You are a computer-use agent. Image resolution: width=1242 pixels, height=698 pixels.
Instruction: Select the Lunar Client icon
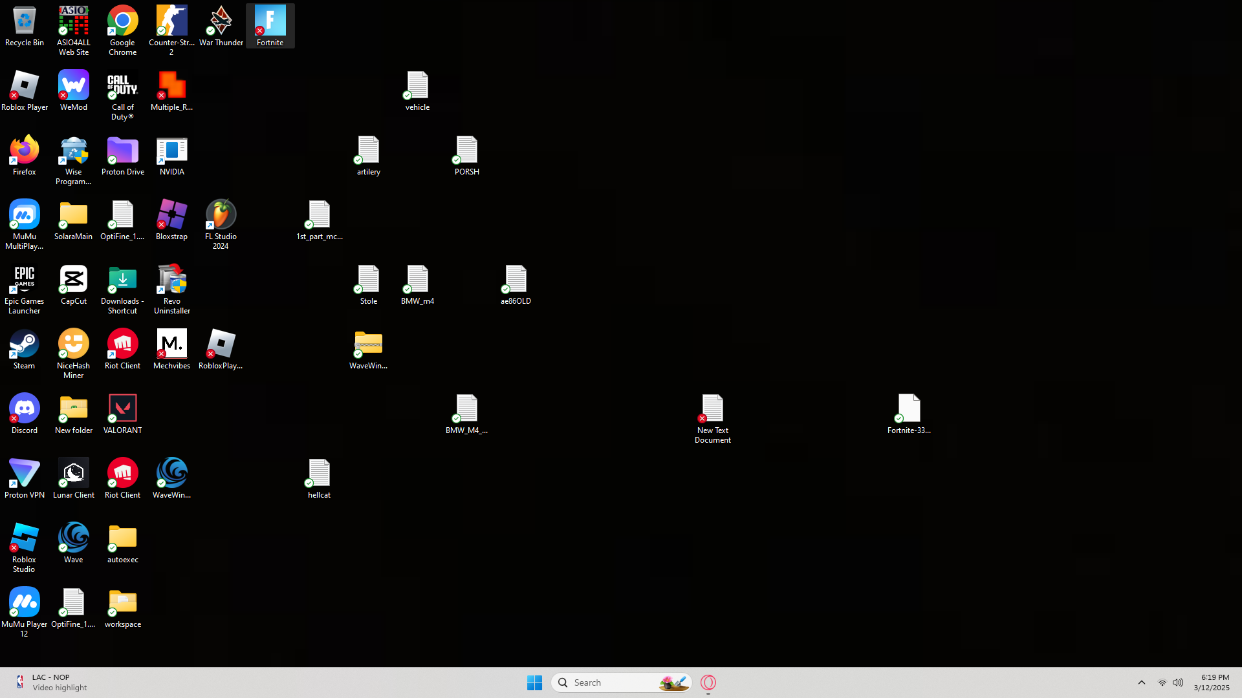[73, 478]
